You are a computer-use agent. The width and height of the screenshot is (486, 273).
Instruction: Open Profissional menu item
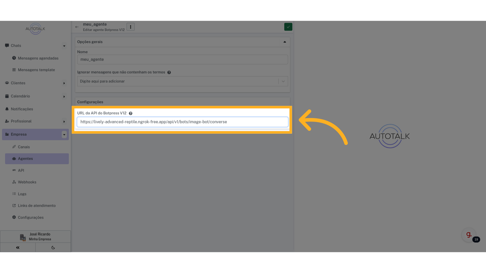(x=21, y=121)
